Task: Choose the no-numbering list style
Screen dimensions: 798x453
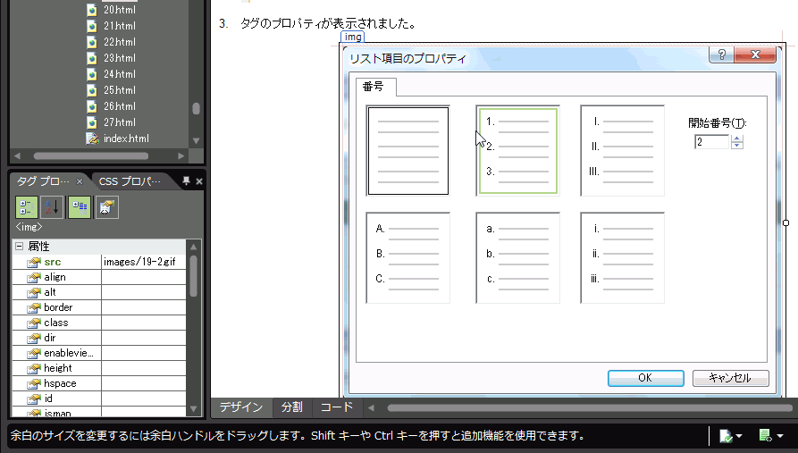Action: coord(408,151)
